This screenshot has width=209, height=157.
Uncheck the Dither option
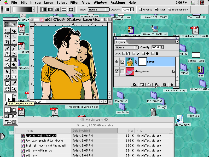156,10
